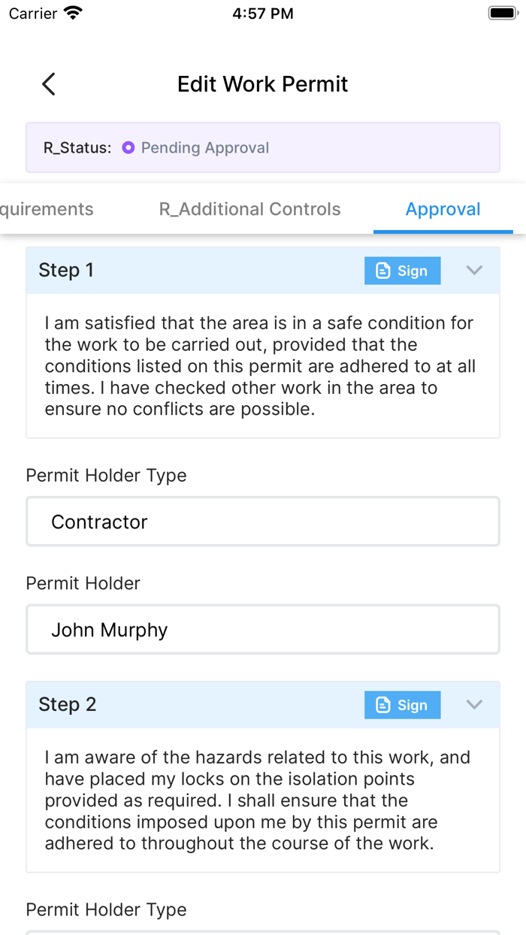Image resolution: width=526 pixels, height=935 pixels.
Task: Collapse Step 1 using its chevron
Action: coord(473,271)
